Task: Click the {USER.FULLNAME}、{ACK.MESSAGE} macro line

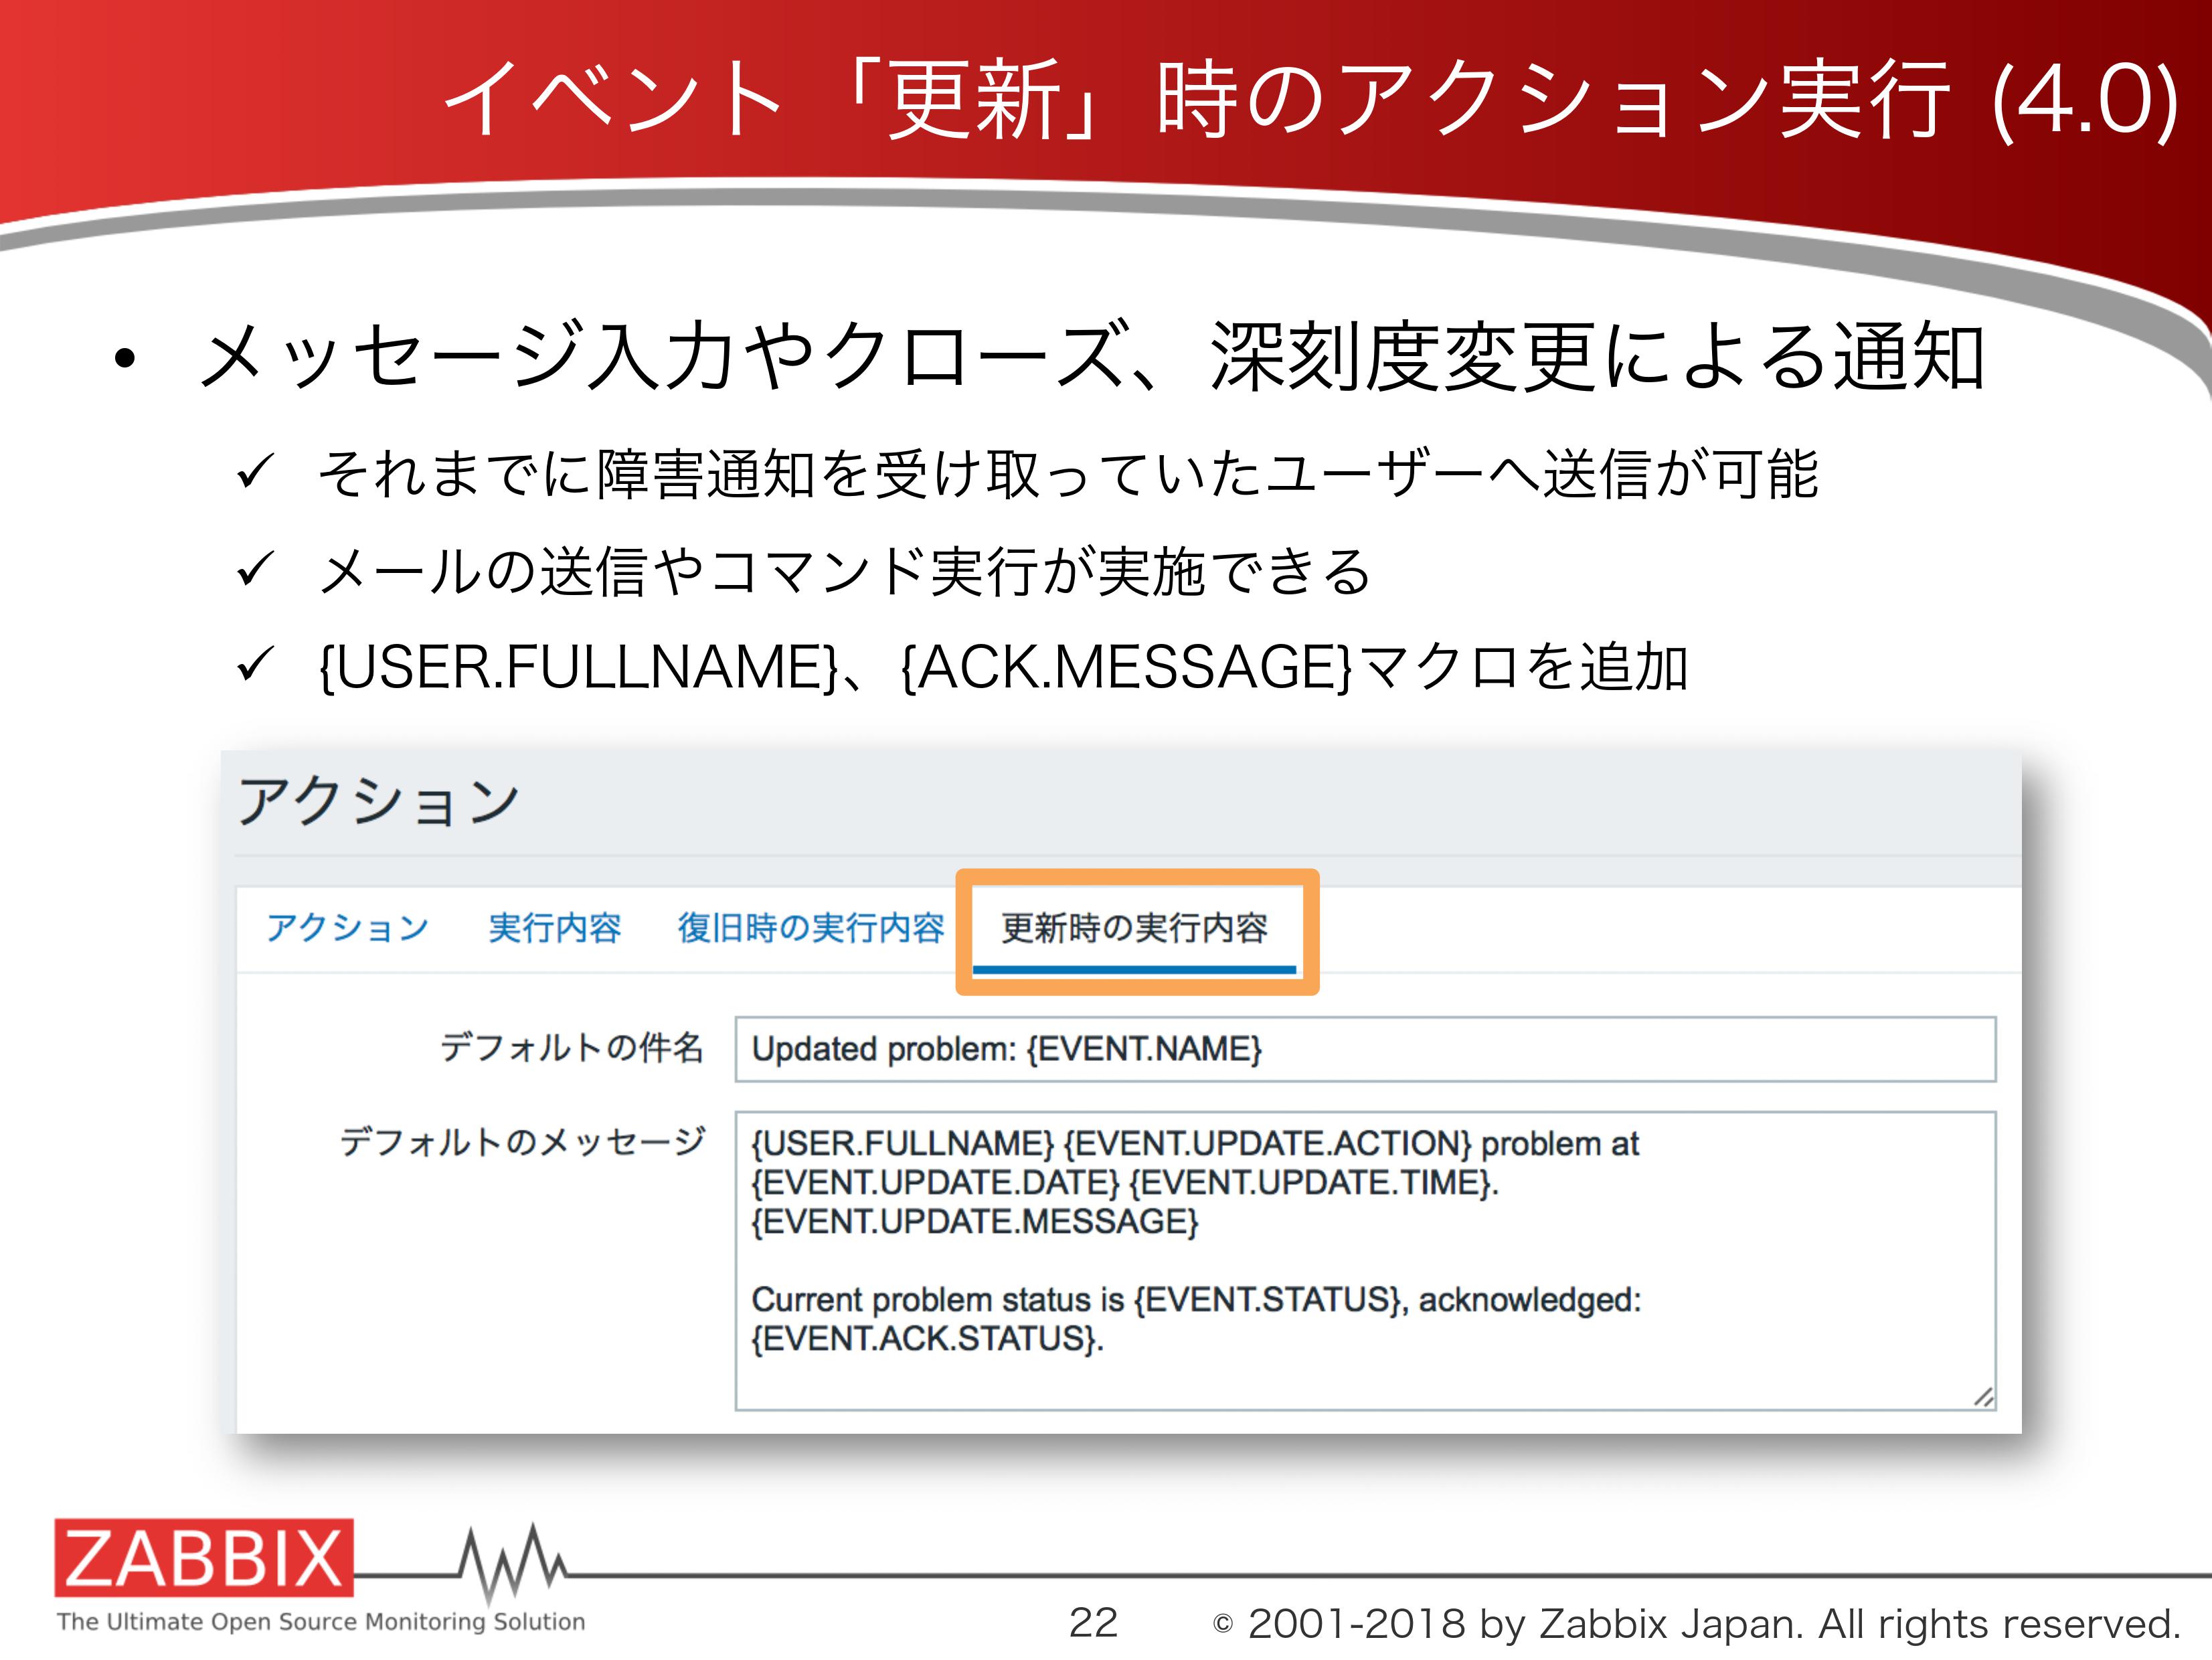Action: point(1003,667)
